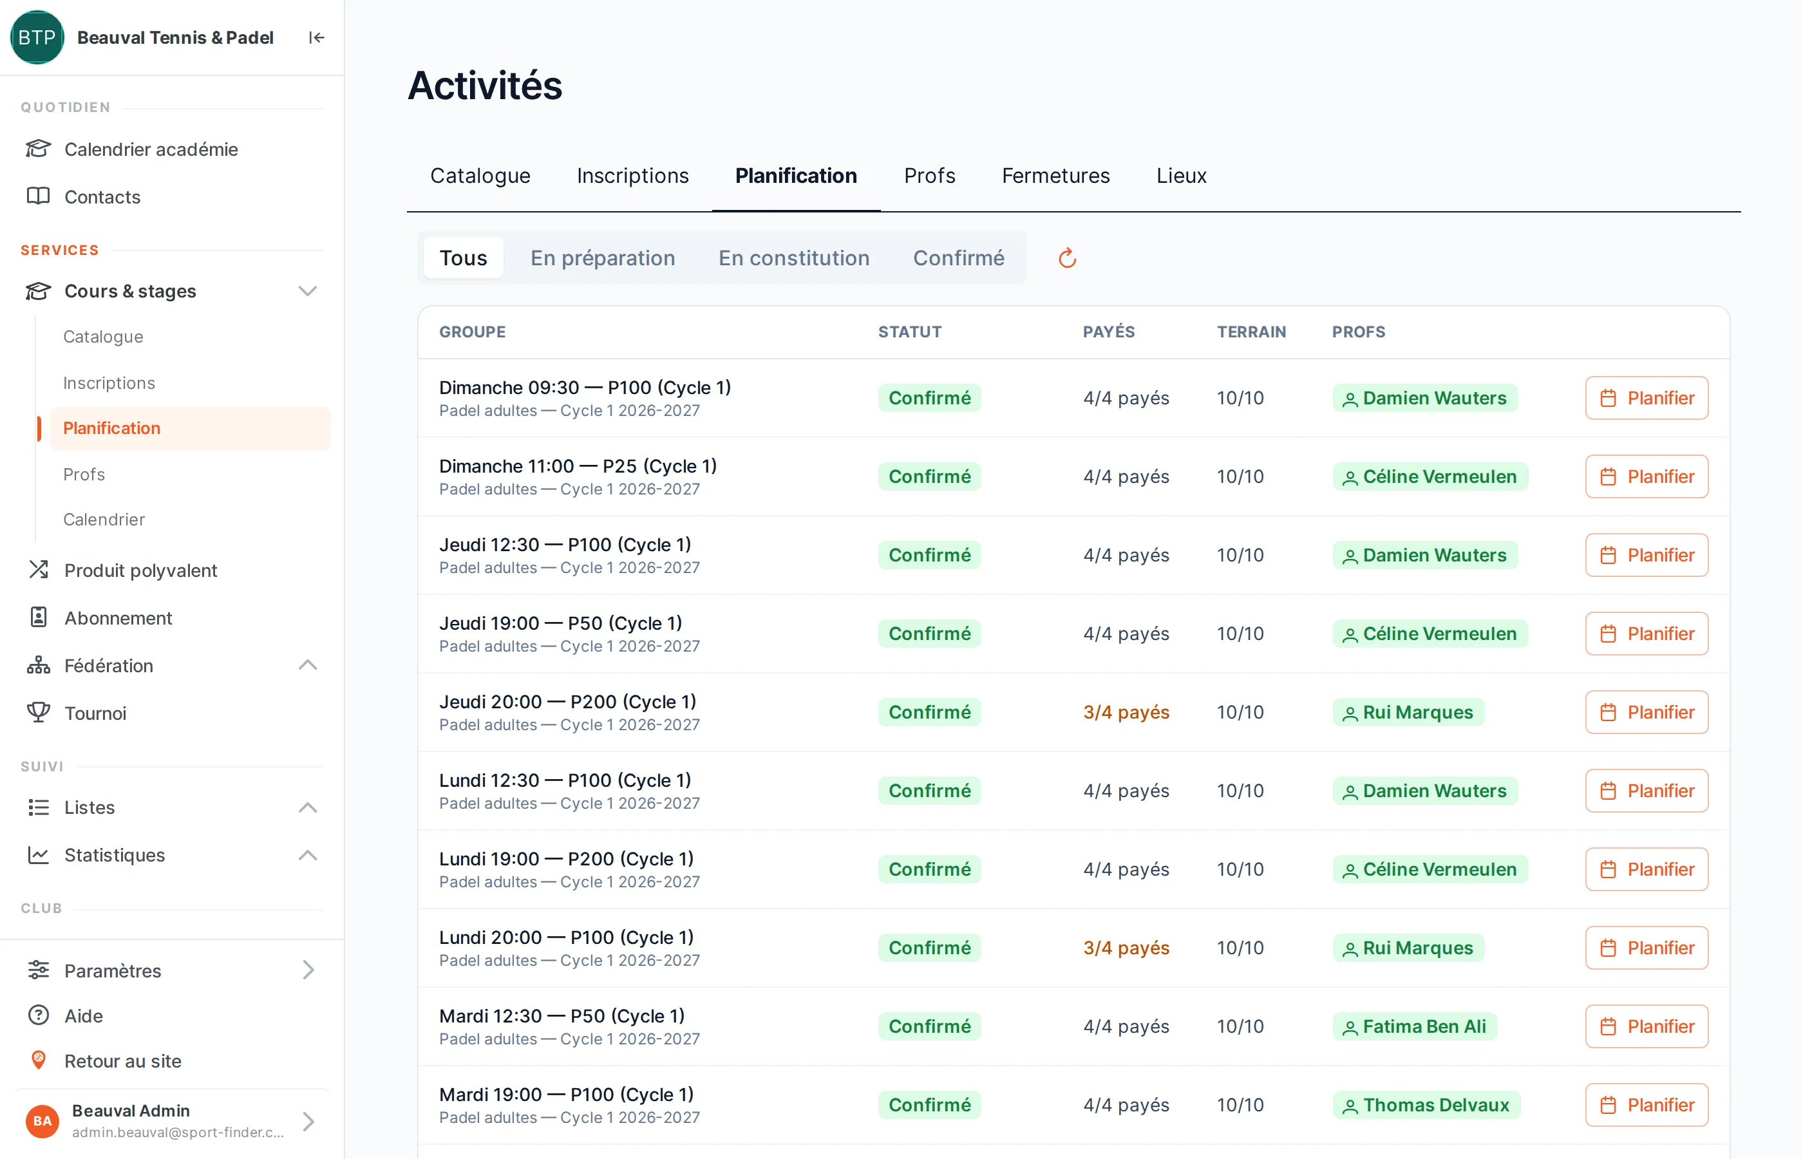Click the person icon in the Fatima Ben Ali badge
The height and width of the screenshot is (1159, 1803).
coord(1350,1027)
